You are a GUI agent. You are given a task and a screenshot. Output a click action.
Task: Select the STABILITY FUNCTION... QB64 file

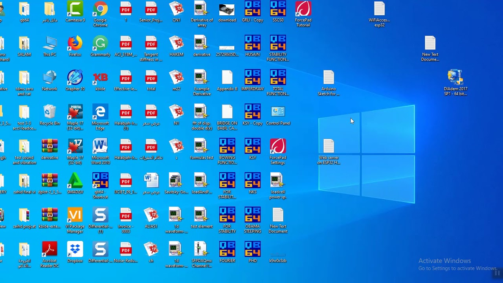278,49
